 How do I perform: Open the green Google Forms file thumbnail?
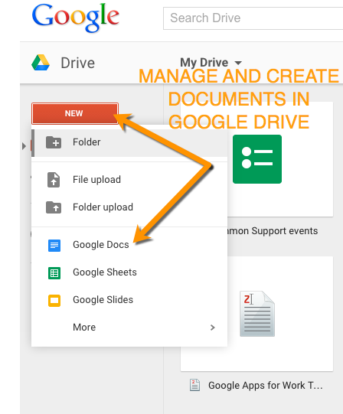[x=257, y=159]
